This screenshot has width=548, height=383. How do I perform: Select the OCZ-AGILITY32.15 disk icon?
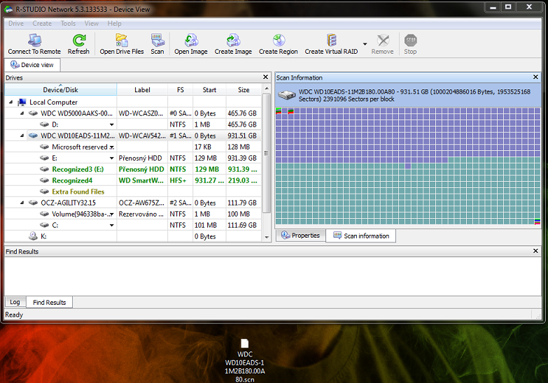33,203
